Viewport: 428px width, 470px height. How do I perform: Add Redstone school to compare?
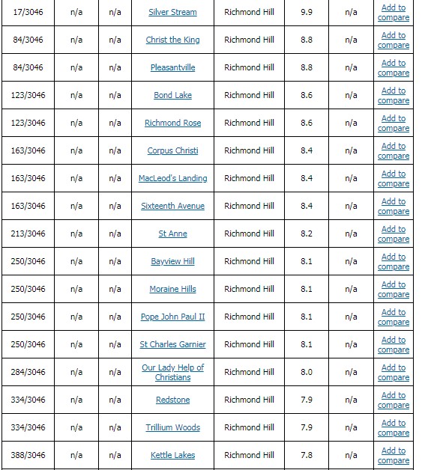click(394, 400)
